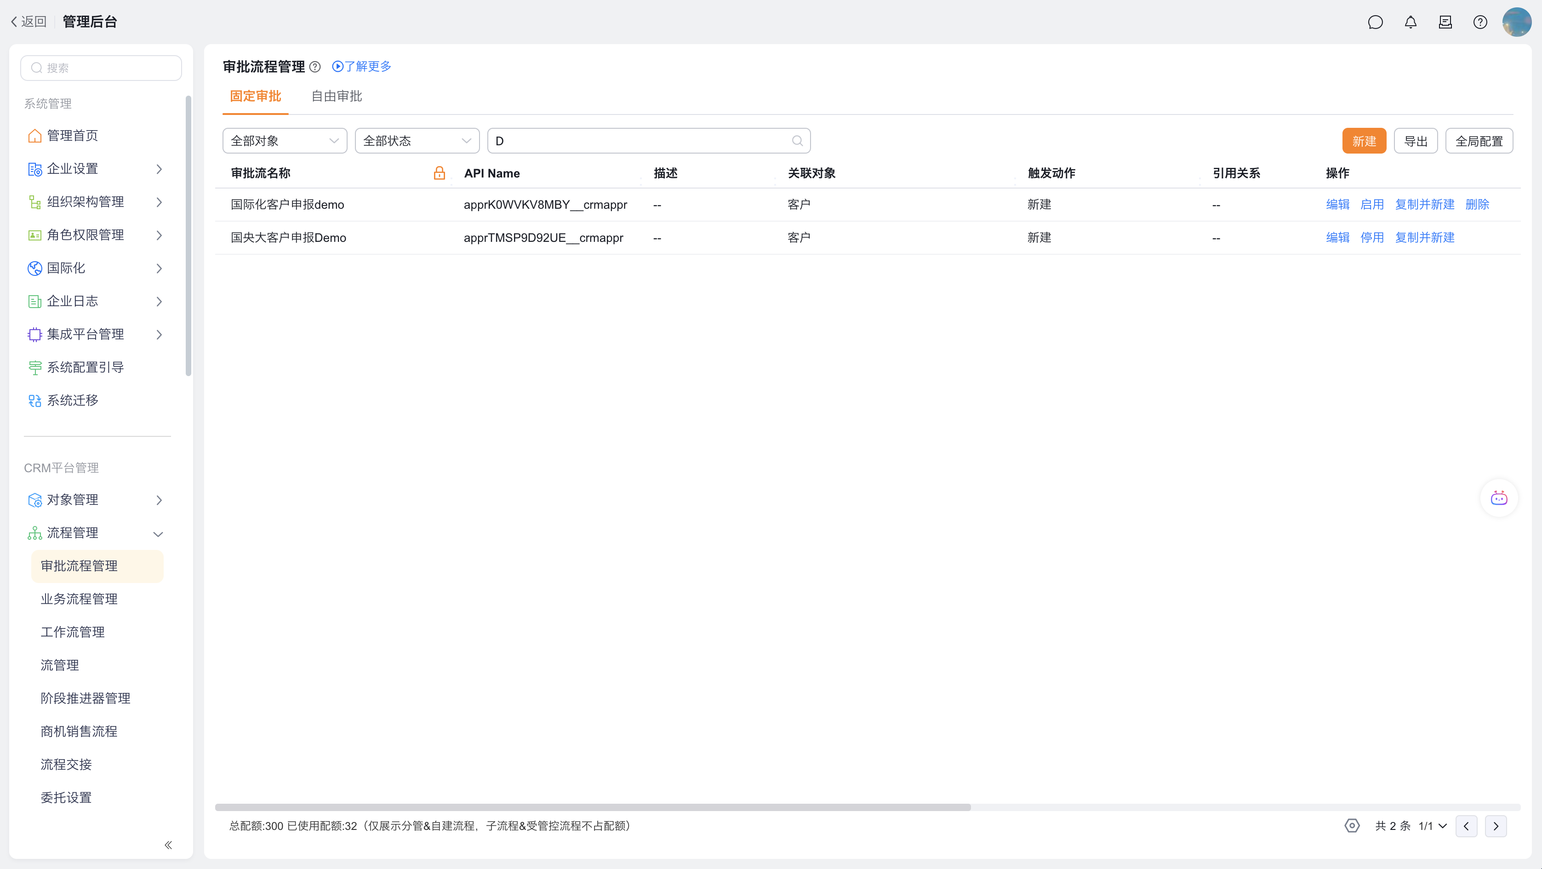Open 业务流程管理 in the sidebar
The image size is (1542, 869).
(x=79, y=599)
